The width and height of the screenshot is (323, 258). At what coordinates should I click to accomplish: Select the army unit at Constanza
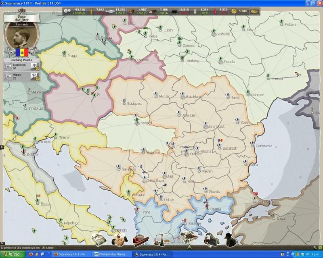point(252,143)
